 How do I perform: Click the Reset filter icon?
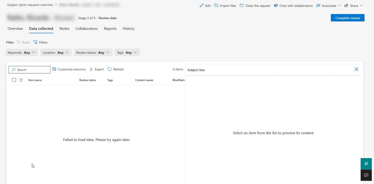pyautogui.click(x=18, y=42)
